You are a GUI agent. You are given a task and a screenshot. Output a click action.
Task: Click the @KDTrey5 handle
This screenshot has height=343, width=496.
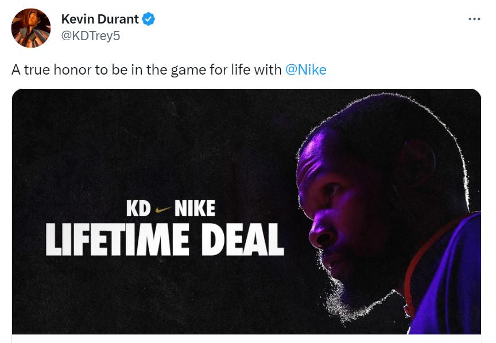[91, 36]
